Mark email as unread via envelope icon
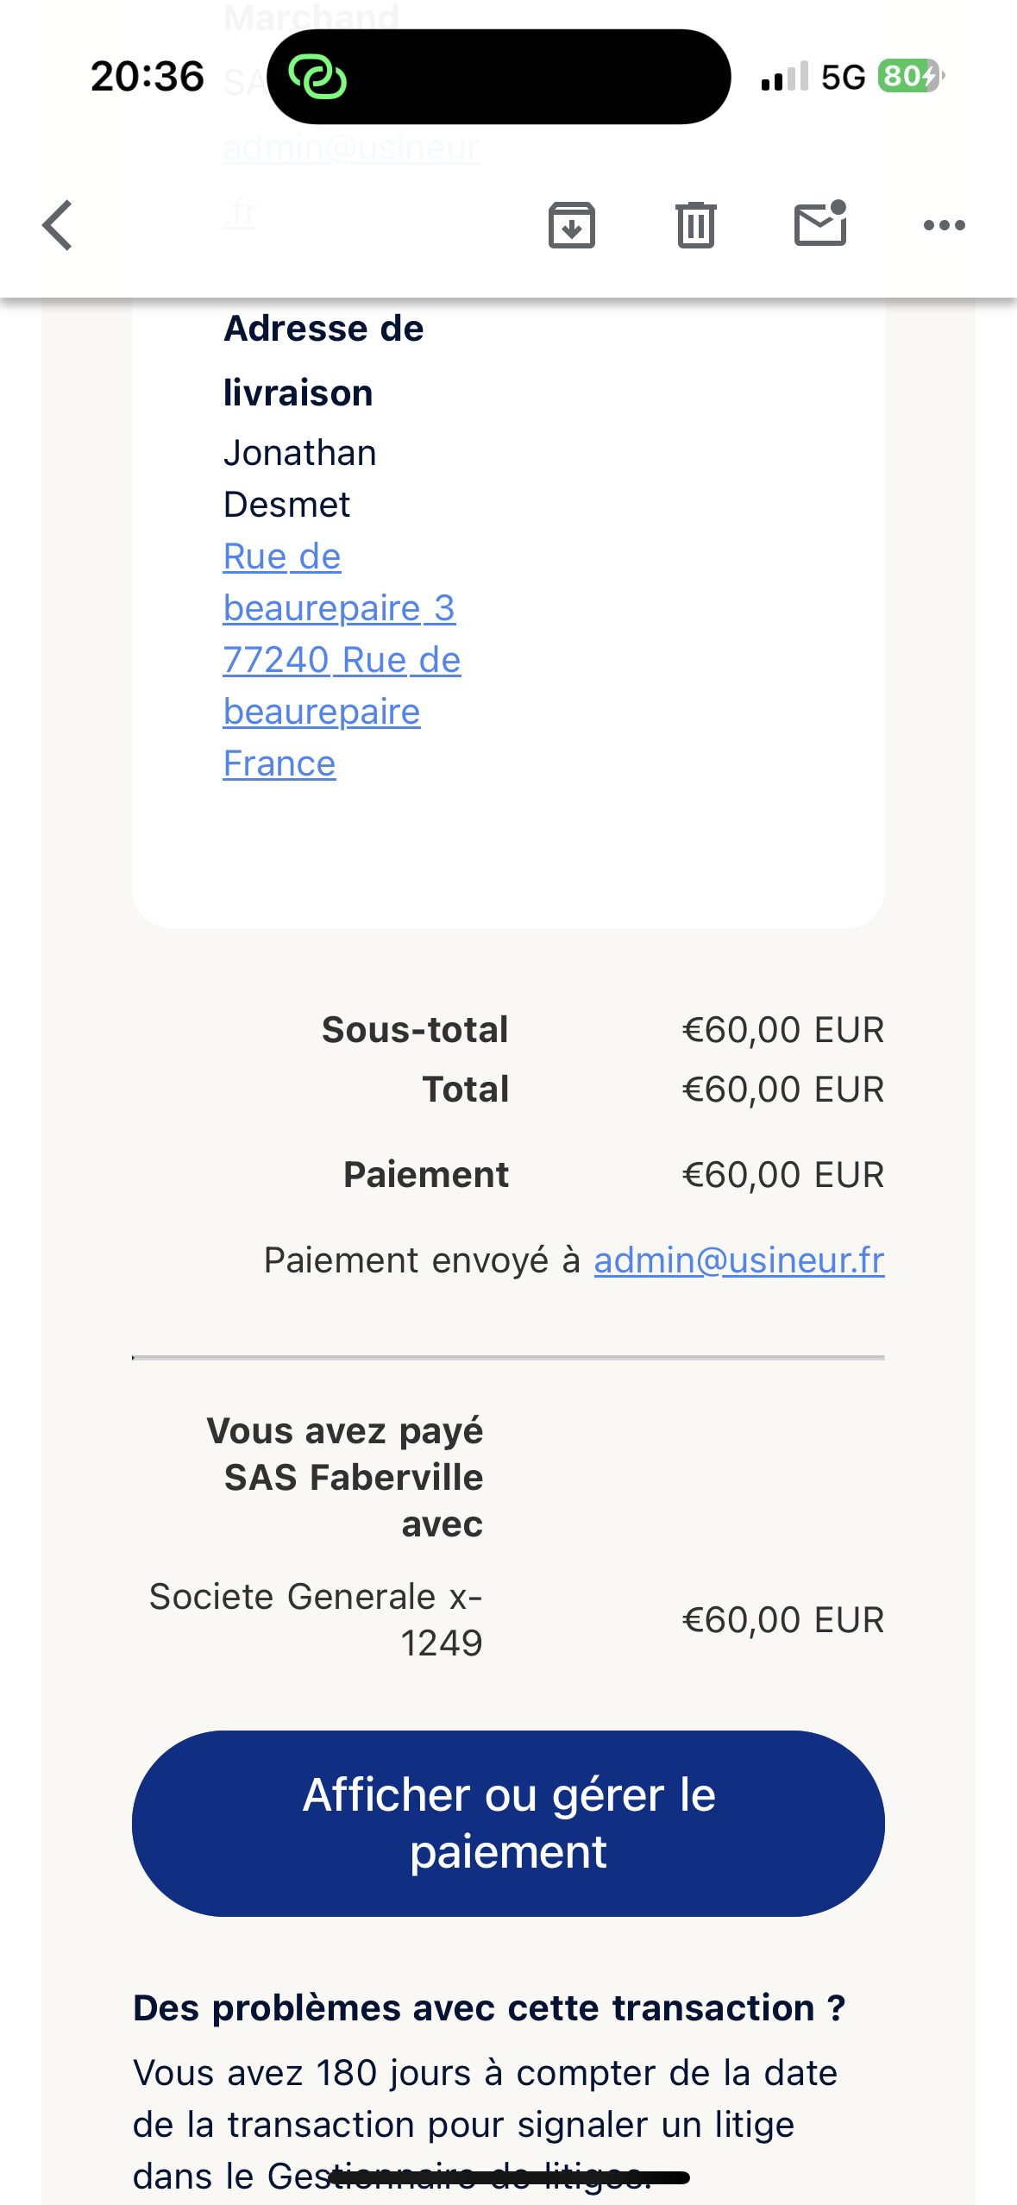1017x2205 pixels. [820, 223]
